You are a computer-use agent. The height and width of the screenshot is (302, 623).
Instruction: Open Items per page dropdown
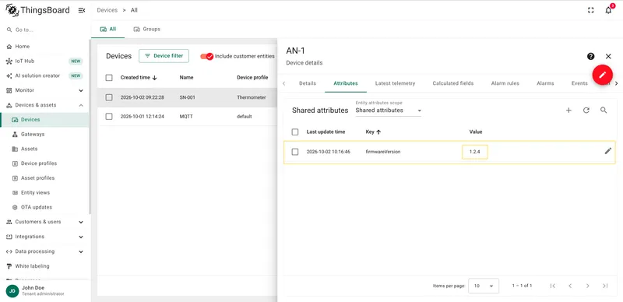(484, 286)
